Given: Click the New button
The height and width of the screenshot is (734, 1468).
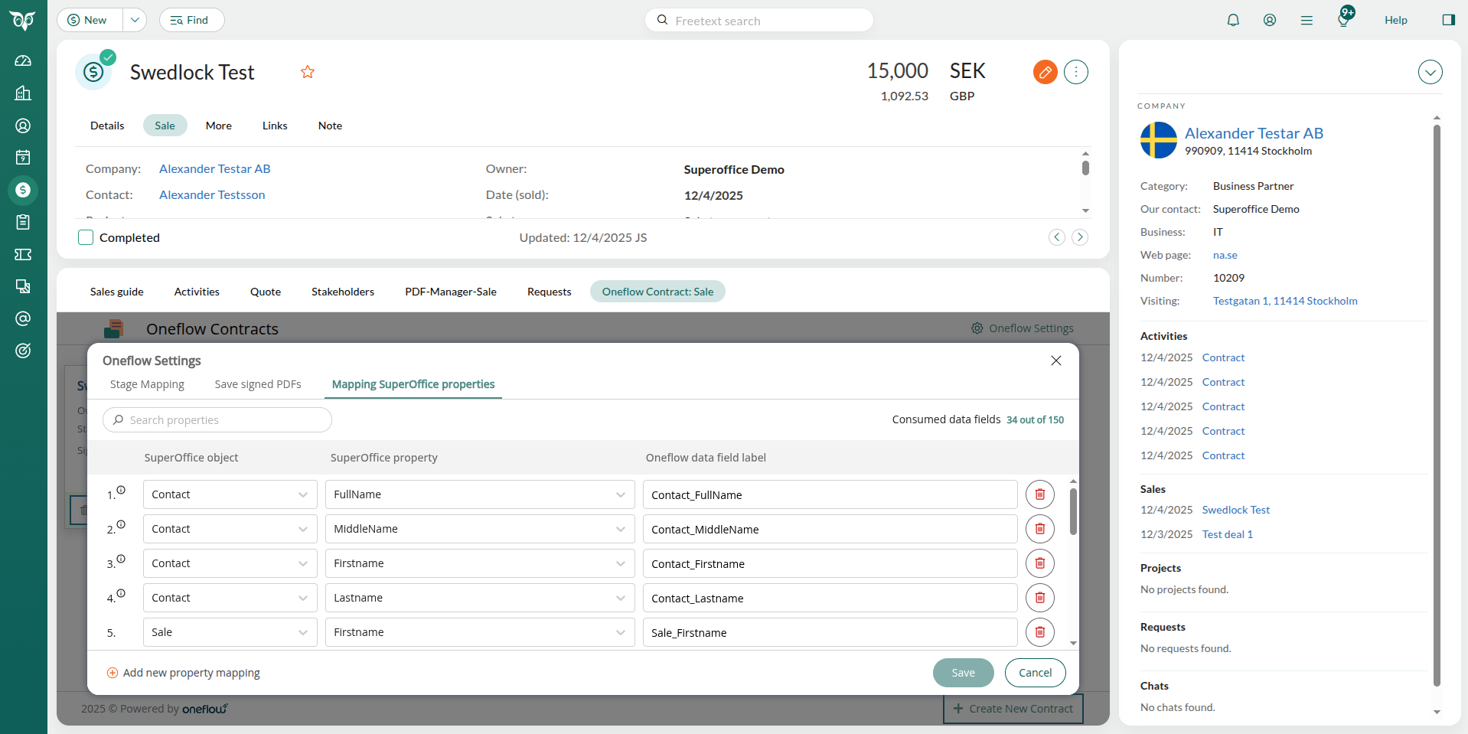Looking at the screenshot, I should (90, 20).
